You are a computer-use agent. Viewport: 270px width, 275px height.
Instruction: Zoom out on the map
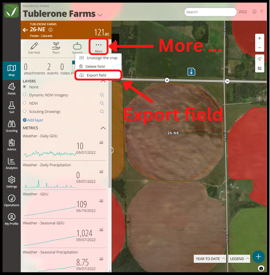pyautogui.click(x=260, y=48)
